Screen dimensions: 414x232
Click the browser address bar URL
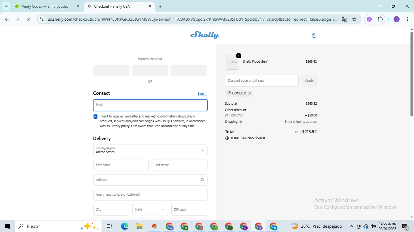point(192,19)
